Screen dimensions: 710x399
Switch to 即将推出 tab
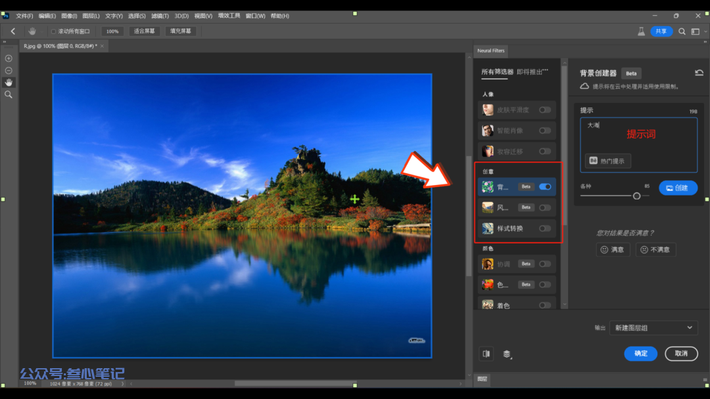pos(532,72)
